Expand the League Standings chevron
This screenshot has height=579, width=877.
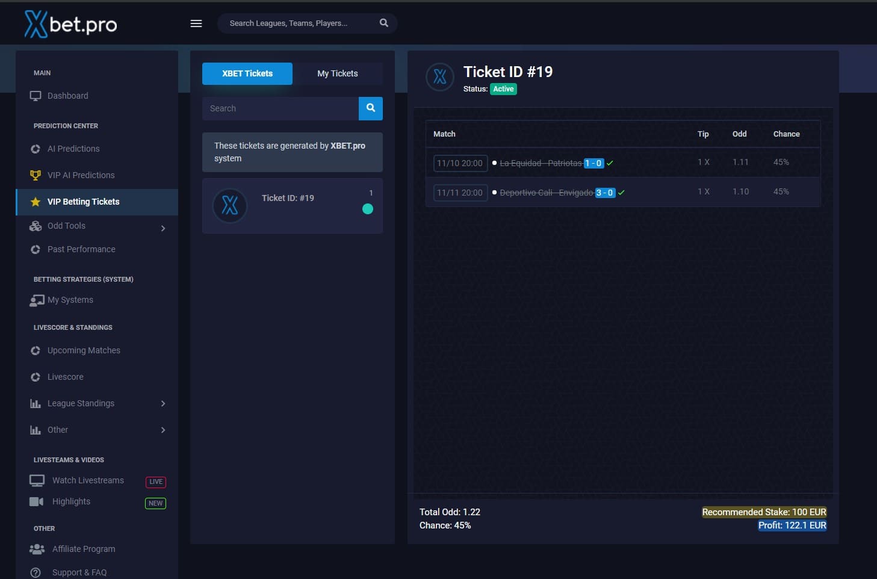coord(163,403)
